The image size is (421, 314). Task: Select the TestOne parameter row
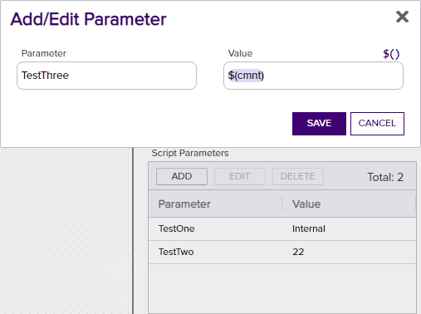(x=282, y=228)
